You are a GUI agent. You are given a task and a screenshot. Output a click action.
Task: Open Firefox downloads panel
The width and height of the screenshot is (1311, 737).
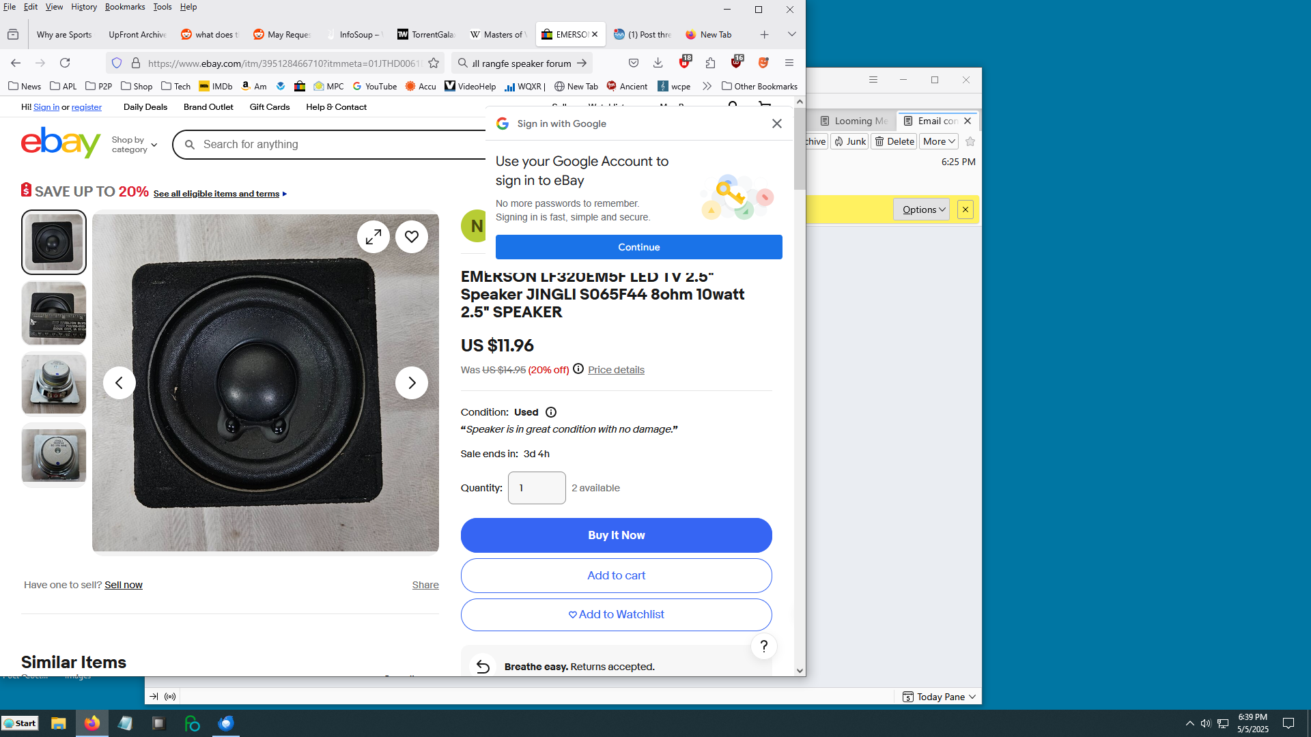(658, 63)
